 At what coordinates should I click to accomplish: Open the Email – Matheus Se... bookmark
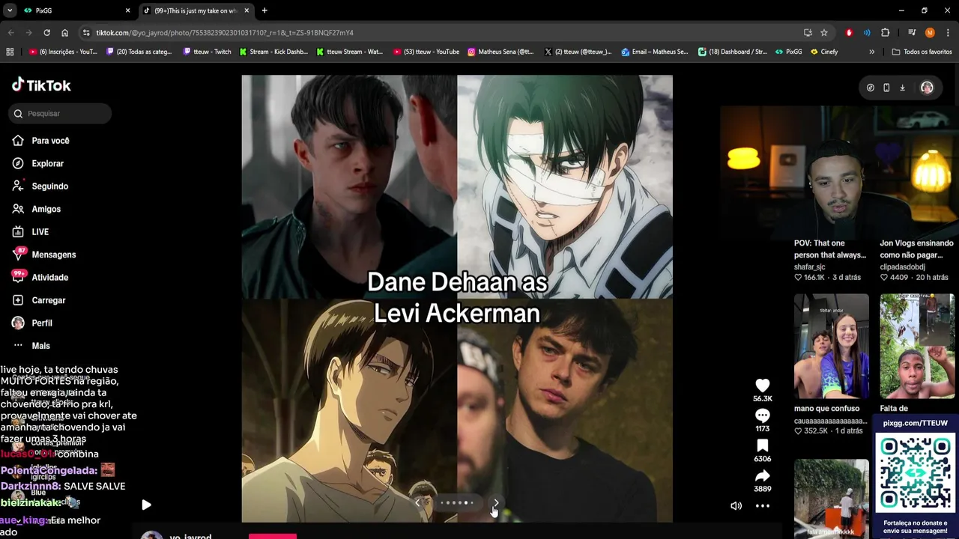click(x=654, y=52)
